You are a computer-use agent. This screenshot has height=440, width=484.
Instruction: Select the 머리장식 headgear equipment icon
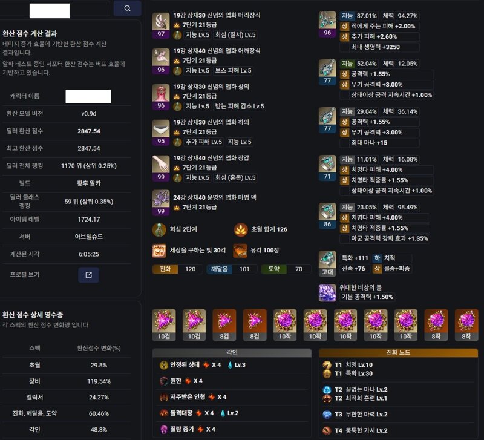click(x=161, y=25)
